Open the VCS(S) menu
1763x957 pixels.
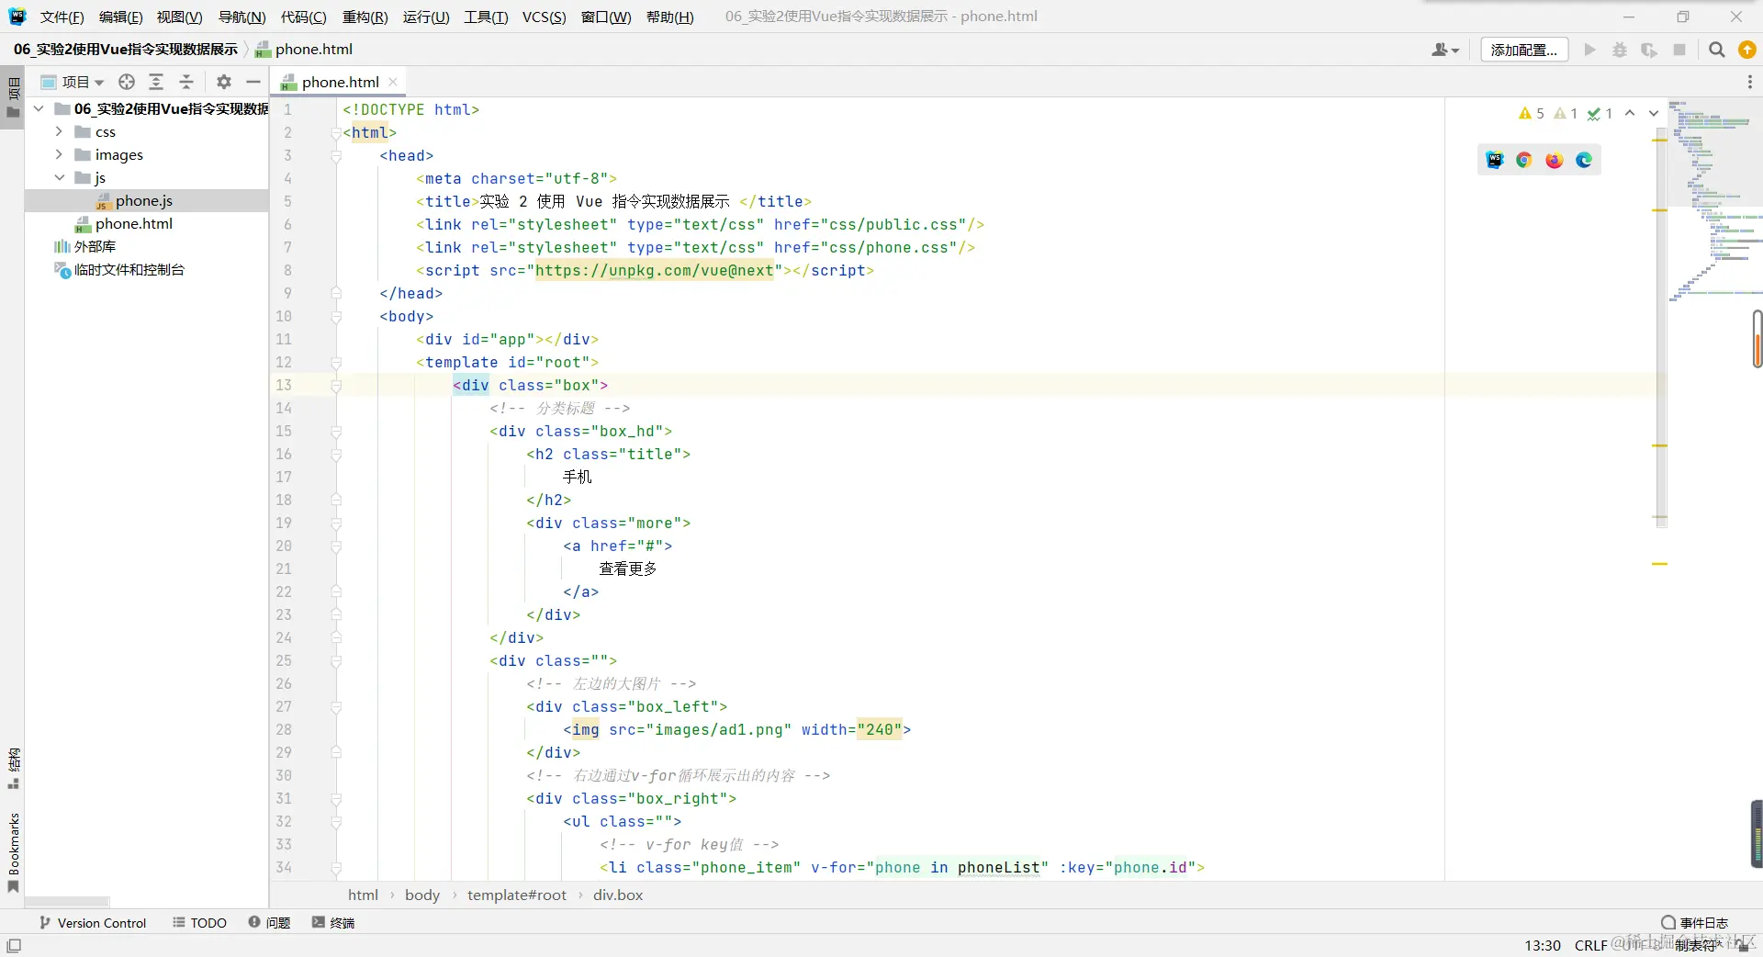[x=544, y=17]
